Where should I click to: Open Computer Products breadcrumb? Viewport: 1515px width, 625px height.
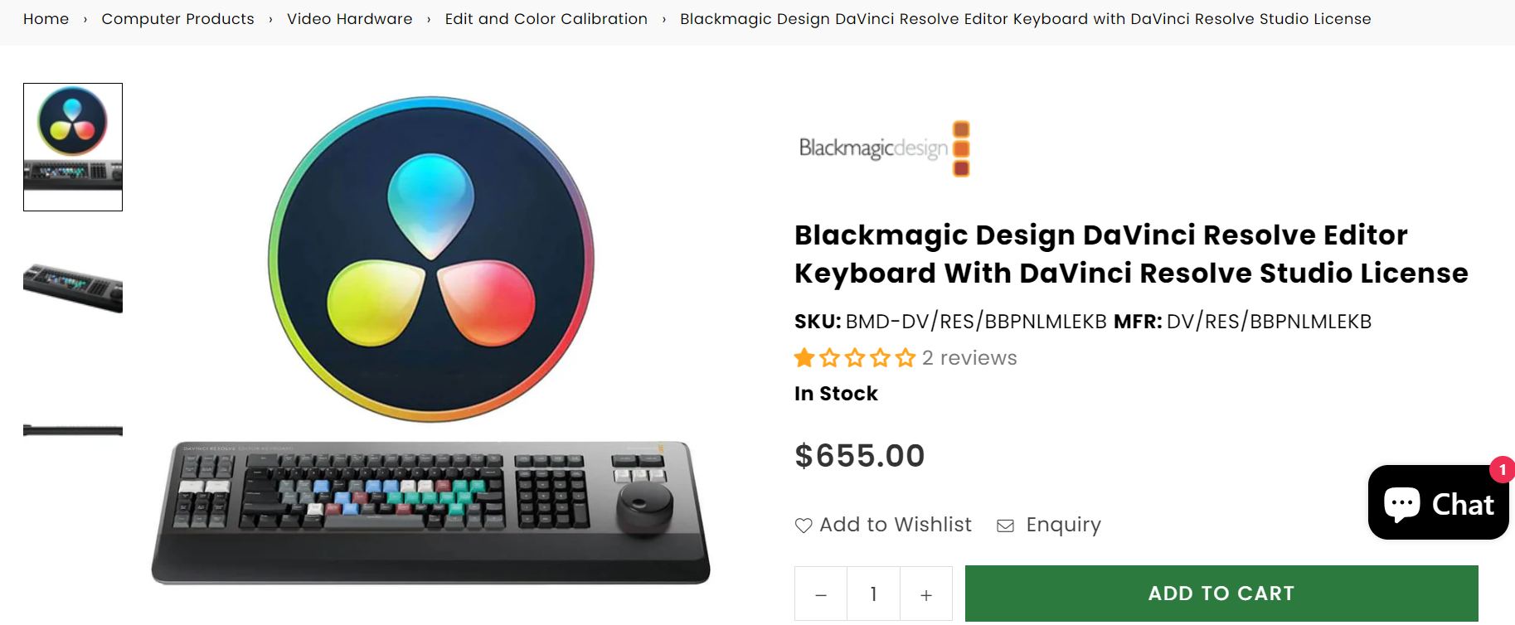tap(177, 19)
